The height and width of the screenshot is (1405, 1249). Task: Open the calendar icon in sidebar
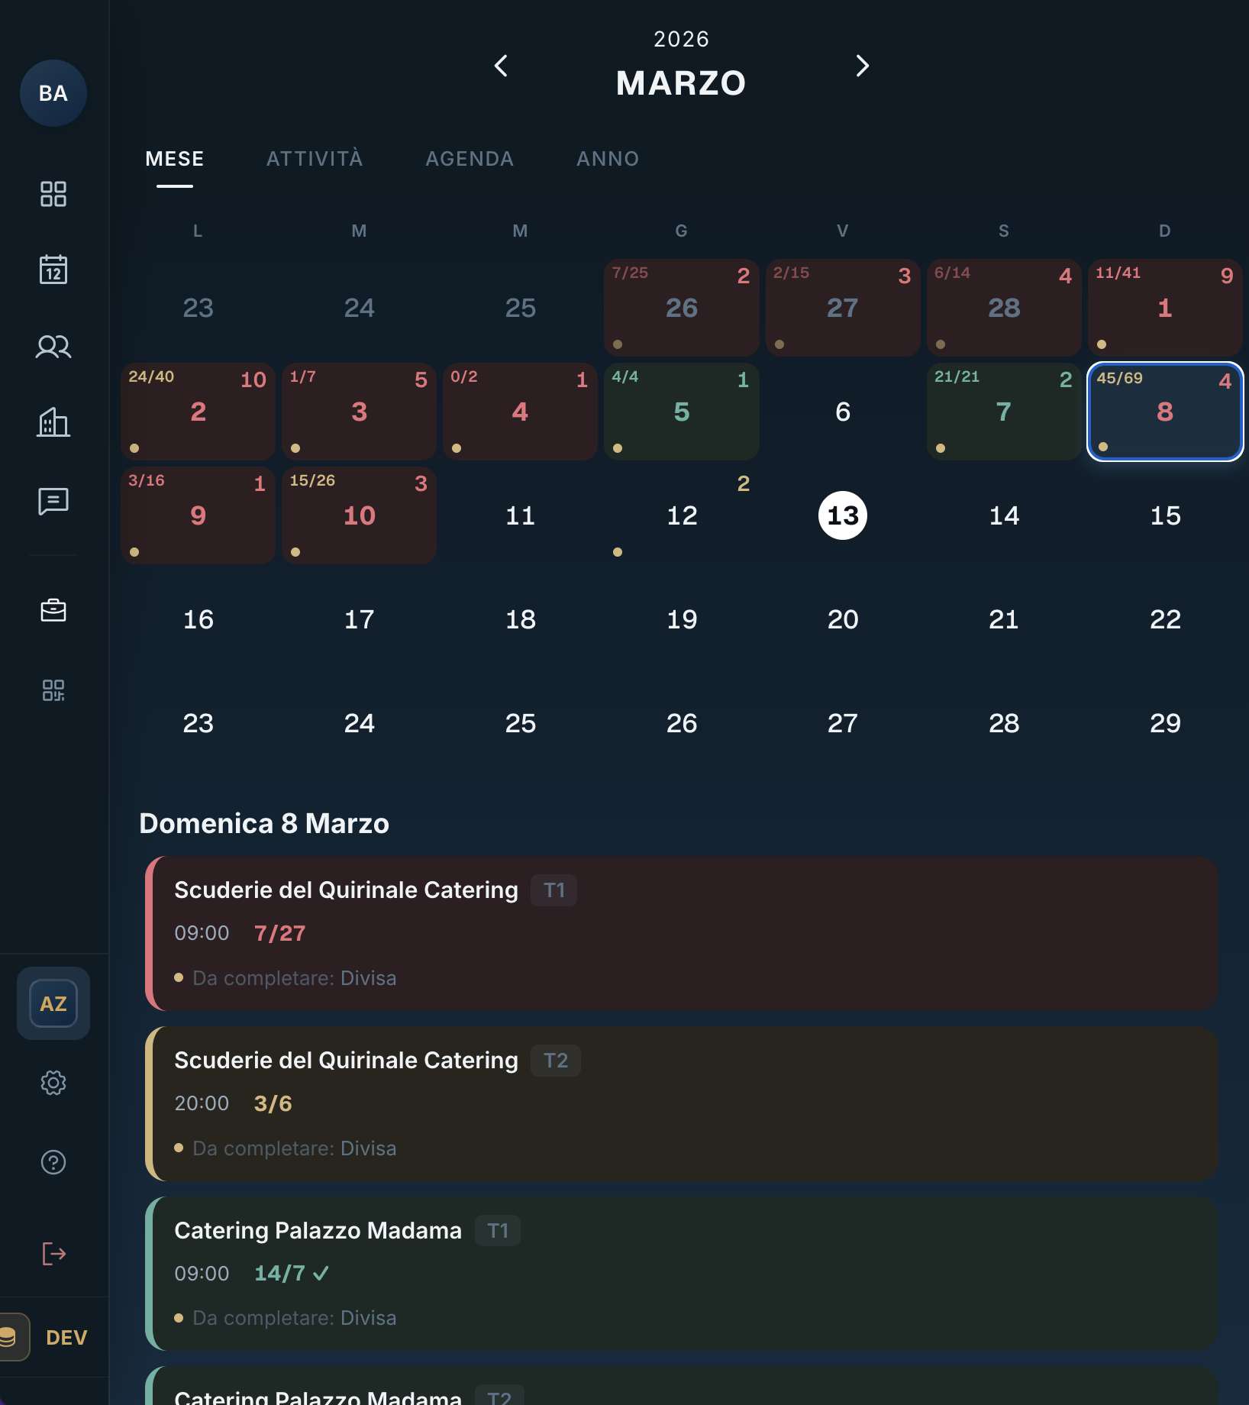[x=53, y=270]
